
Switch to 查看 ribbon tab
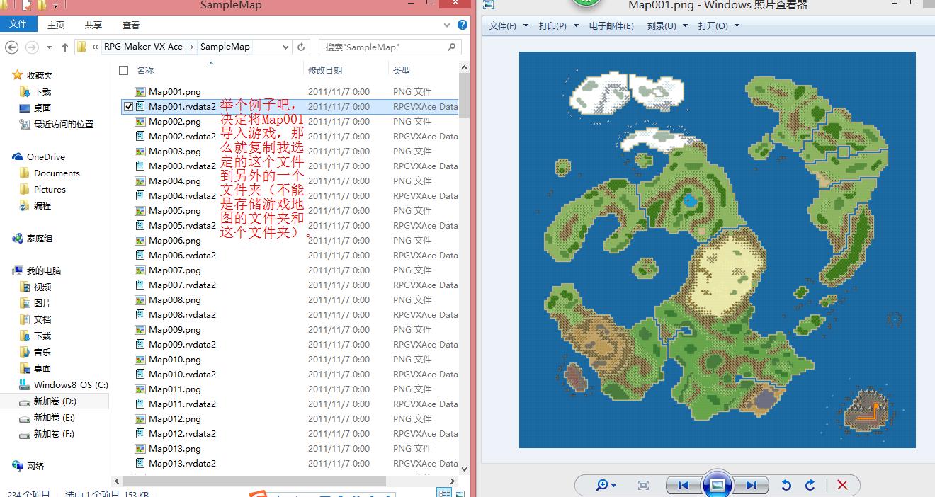click(x=131, y=25)
